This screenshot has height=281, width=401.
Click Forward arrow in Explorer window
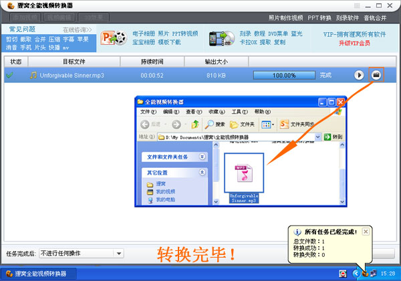tap(176, 124)
